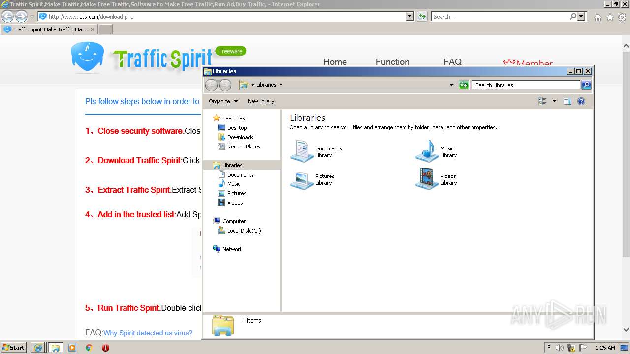Select Recent Places in navigation pane
Viewport: 630px width, 354px height.
click(244, 147)
